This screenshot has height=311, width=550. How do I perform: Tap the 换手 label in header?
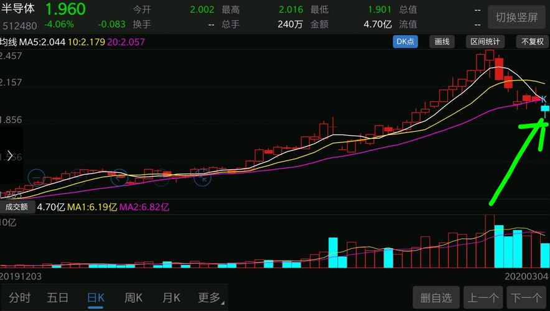pos(142,24)
